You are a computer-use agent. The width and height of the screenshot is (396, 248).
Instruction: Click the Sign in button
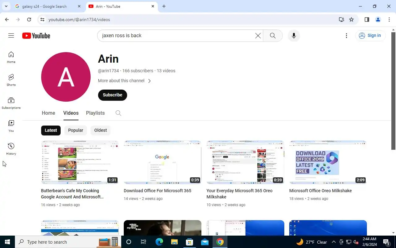(370, 36)
